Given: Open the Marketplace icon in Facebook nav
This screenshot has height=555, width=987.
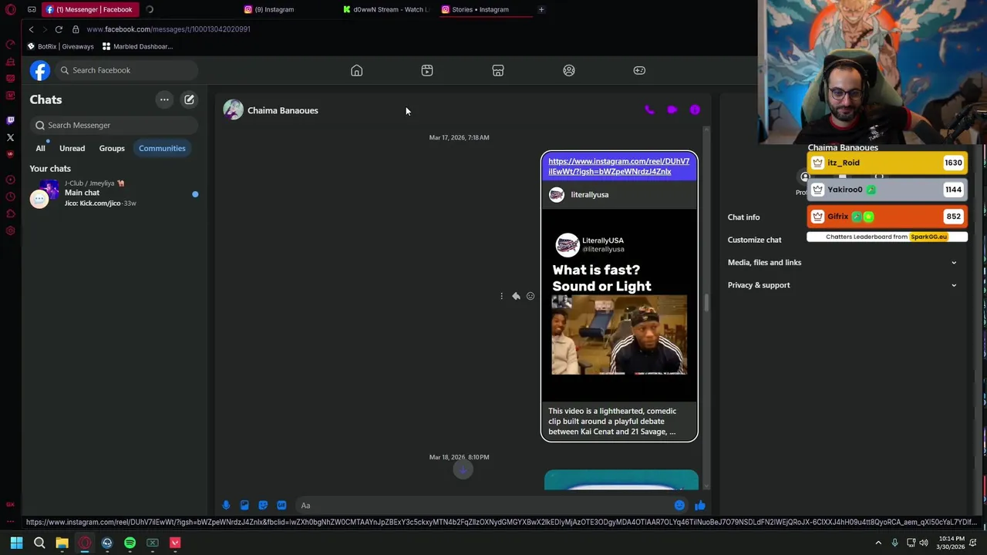Looking at the screenshot, I should pyautogui.click(x=498, y=70).
